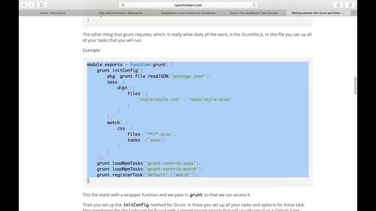376x211 pixels.
Task: Click the '**/*.scss' files pattern
Action: [159, 134]
